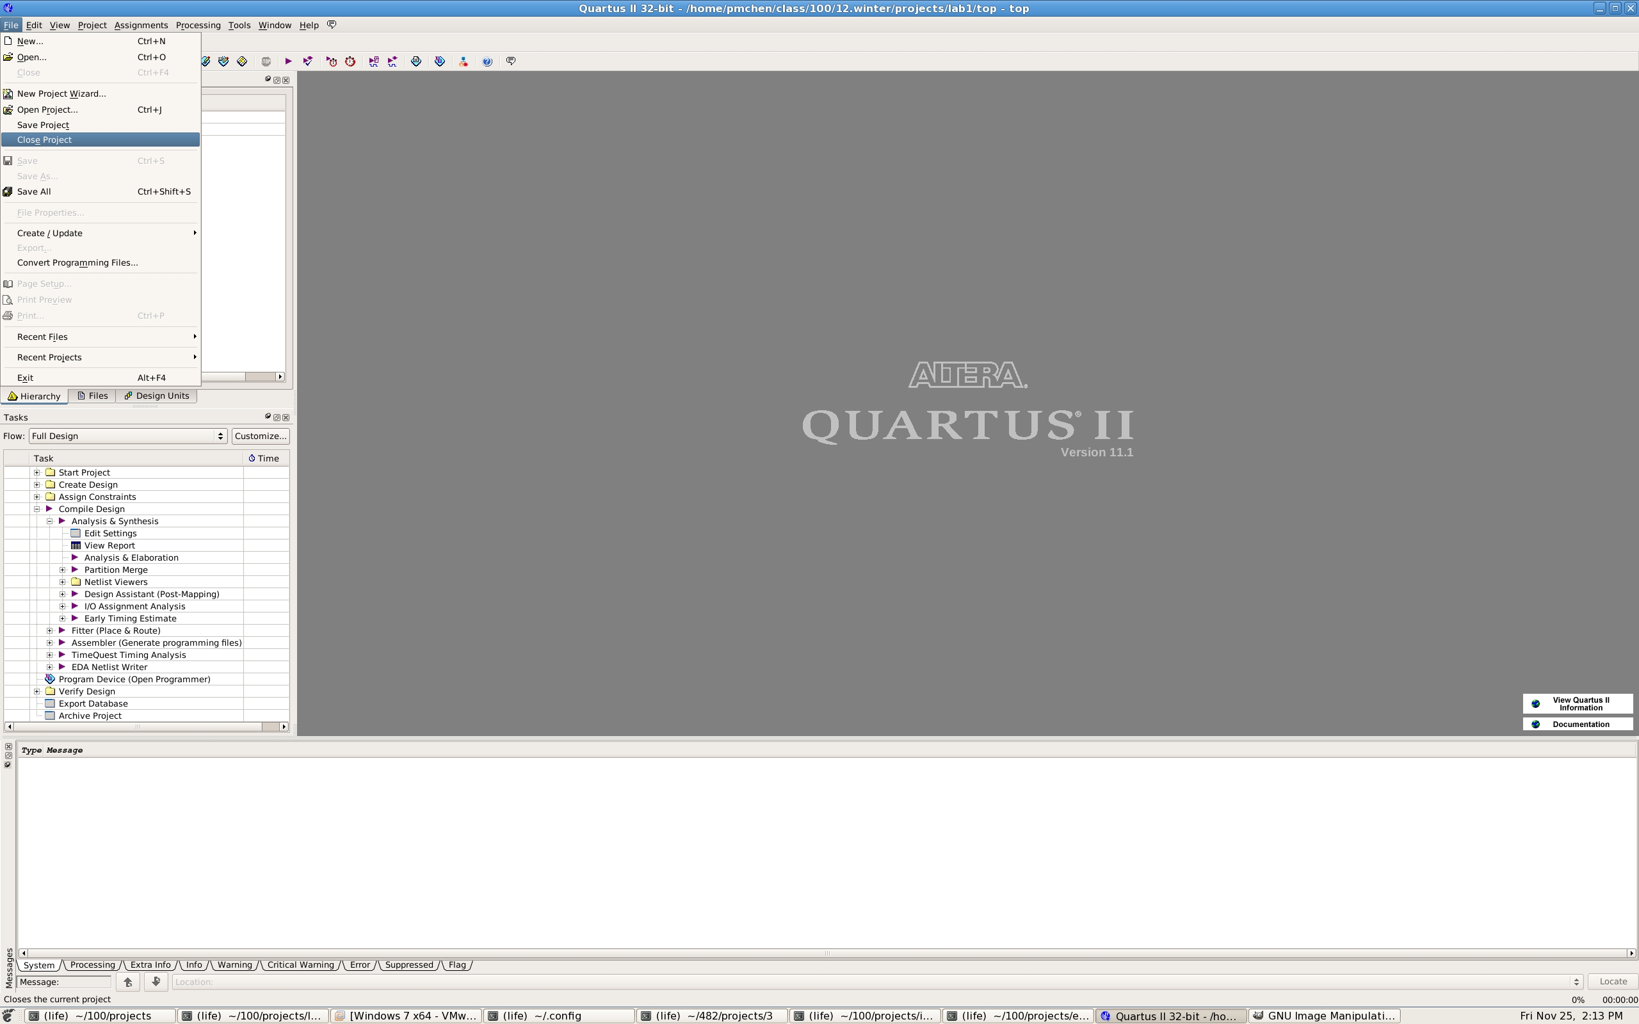Open the Processing menu
Viewport: 1639px width, 1024px height.
pos(198,25)
